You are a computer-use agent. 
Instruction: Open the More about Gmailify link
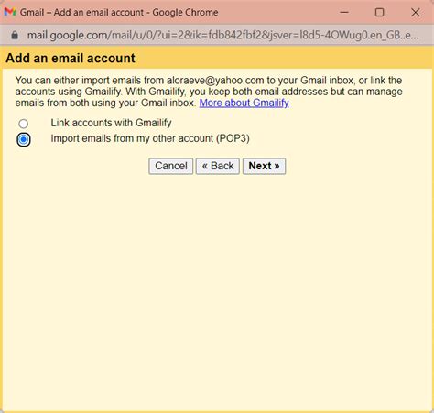pos(244,103)
